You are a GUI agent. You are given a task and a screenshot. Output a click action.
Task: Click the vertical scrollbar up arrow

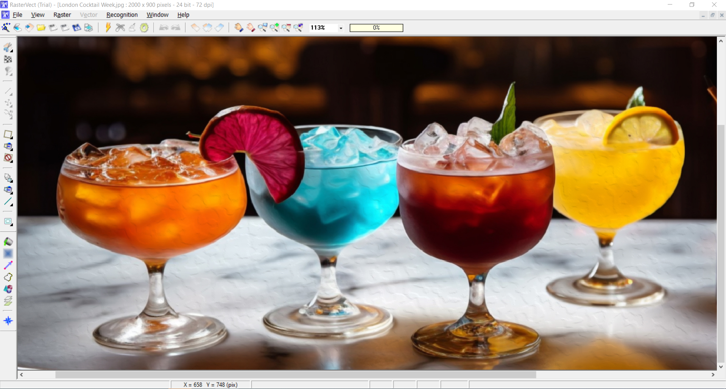721,41
